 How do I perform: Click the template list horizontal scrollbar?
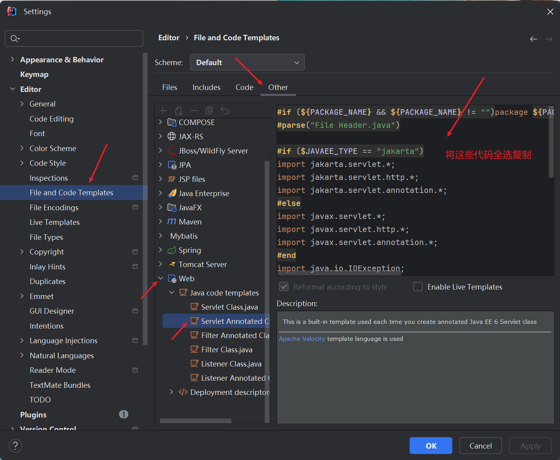[195, 421]
